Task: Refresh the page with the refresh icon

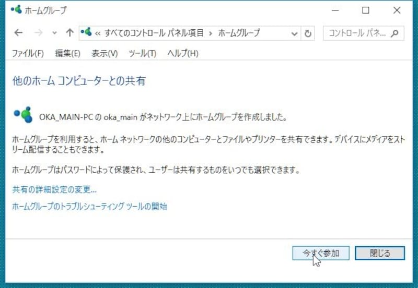Action: (308, 33)
